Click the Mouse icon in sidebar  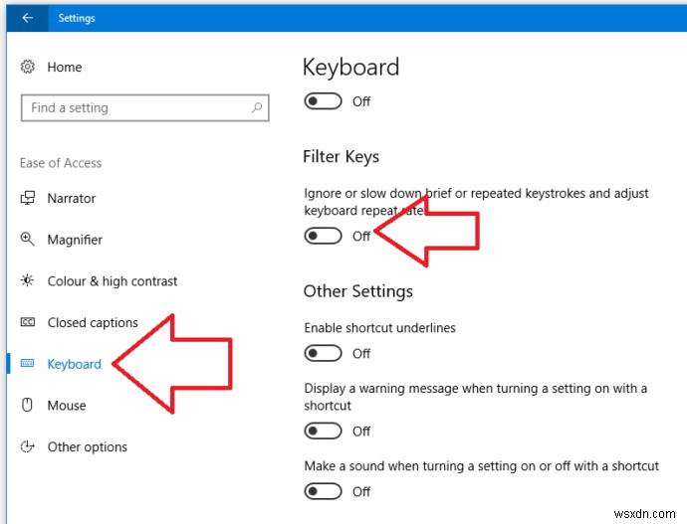27,405
